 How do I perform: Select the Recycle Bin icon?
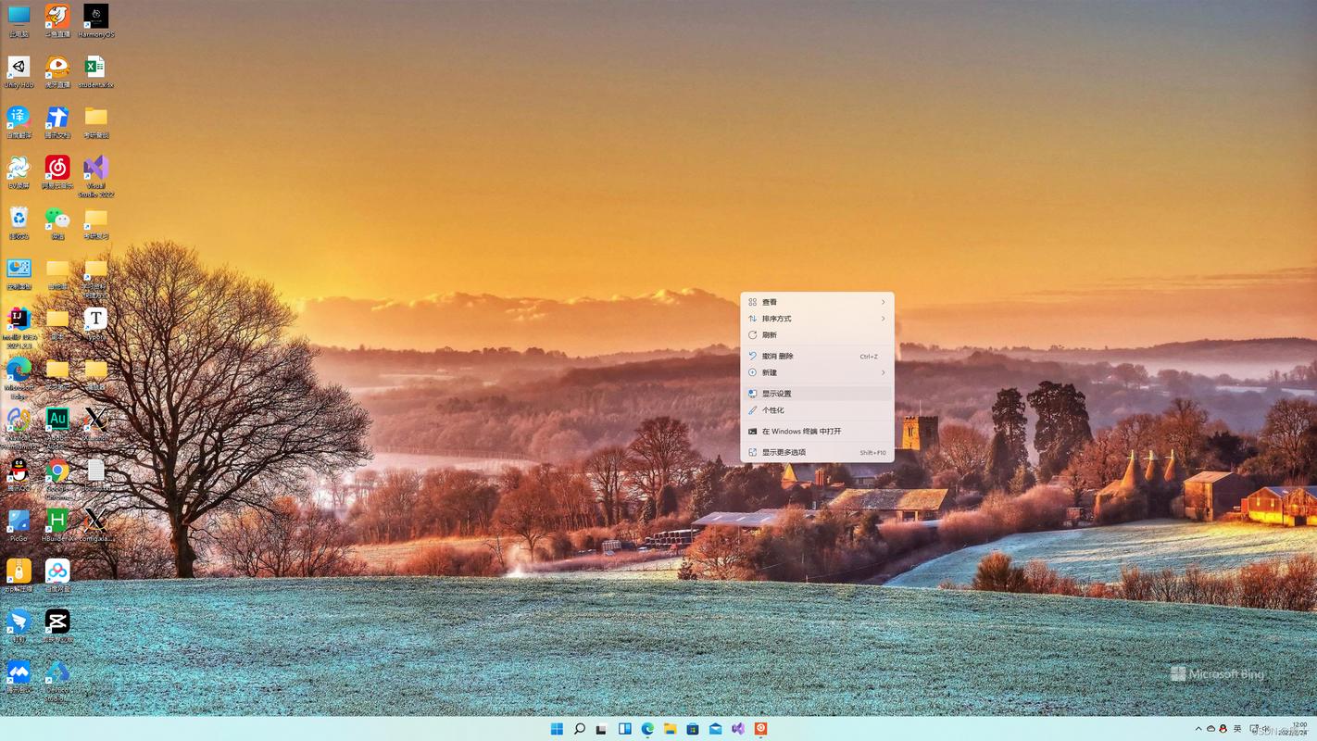[x=19, y=222]
